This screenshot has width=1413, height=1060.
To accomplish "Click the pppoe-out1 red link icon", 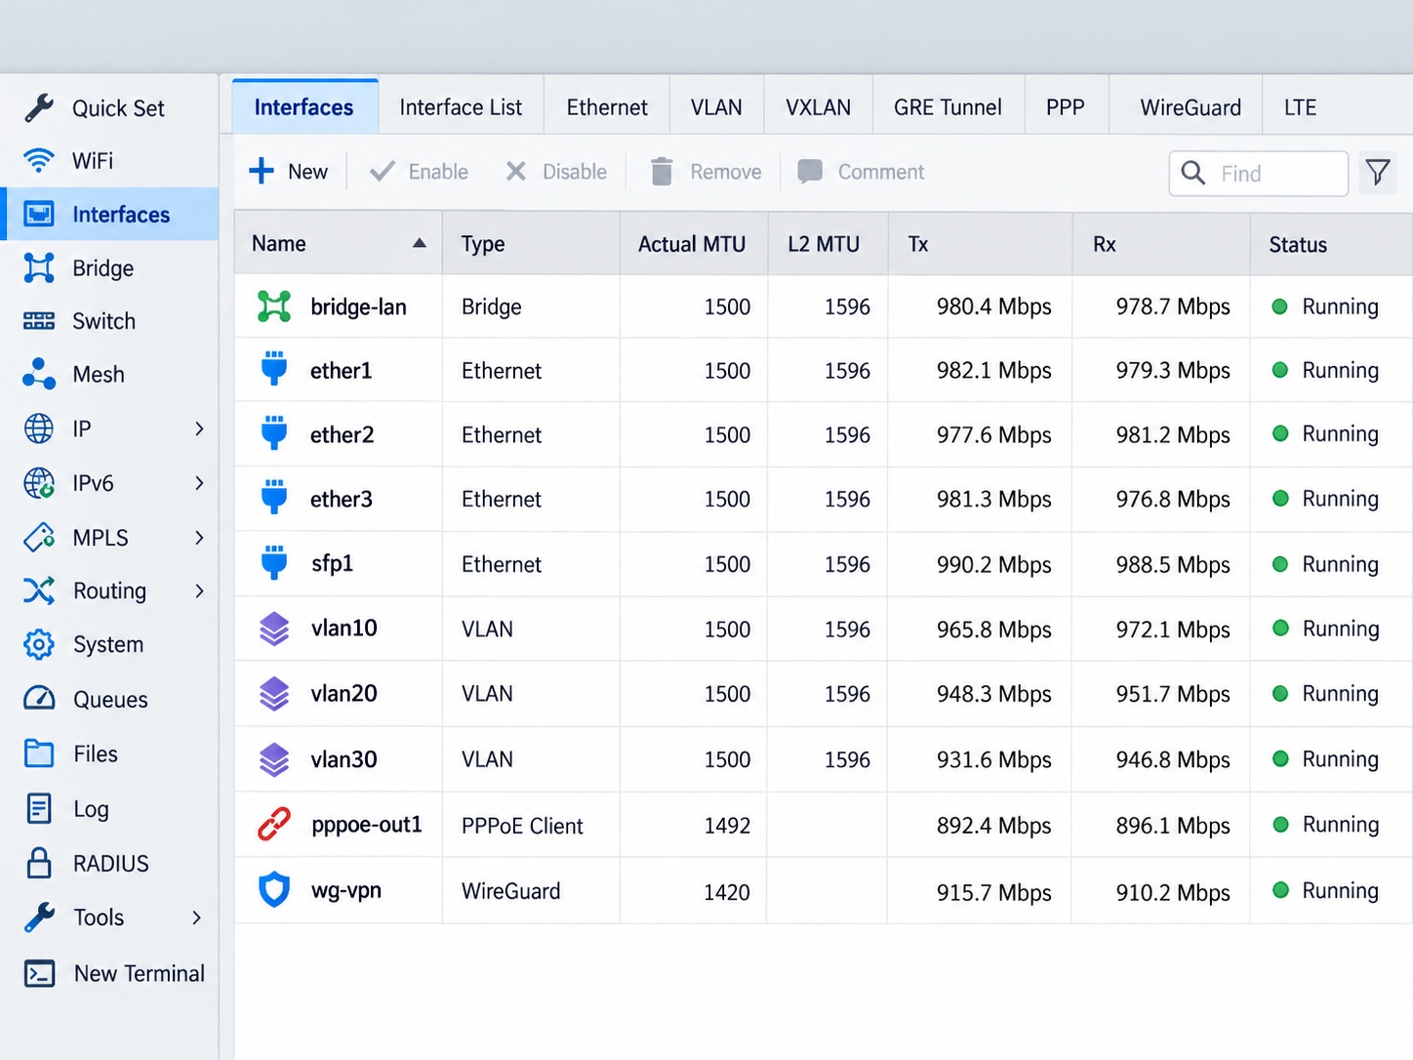I will [274, 825].
